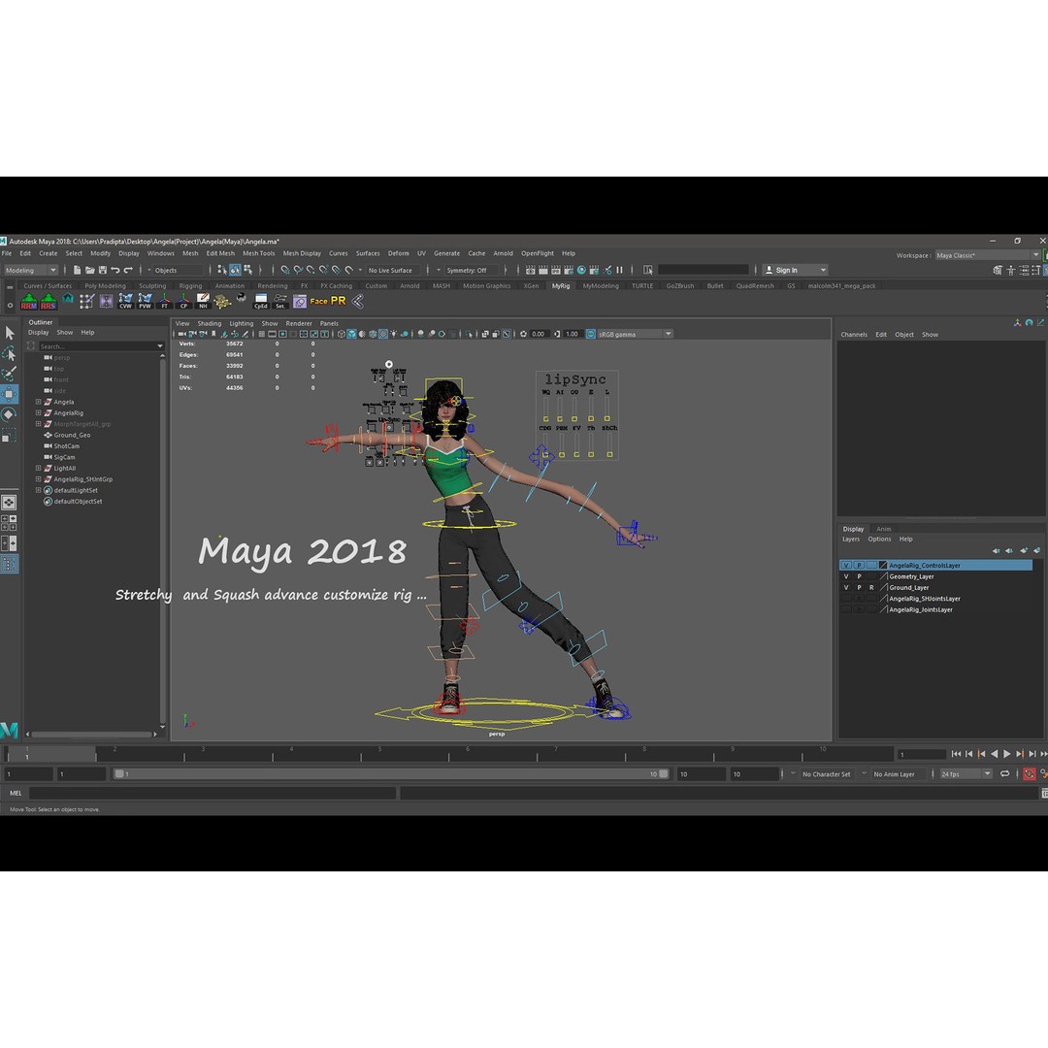Viewport: 1048px width, 1048px height.
Task: Expand the LightAll node in Outliner
Action: tap(38, 469)
